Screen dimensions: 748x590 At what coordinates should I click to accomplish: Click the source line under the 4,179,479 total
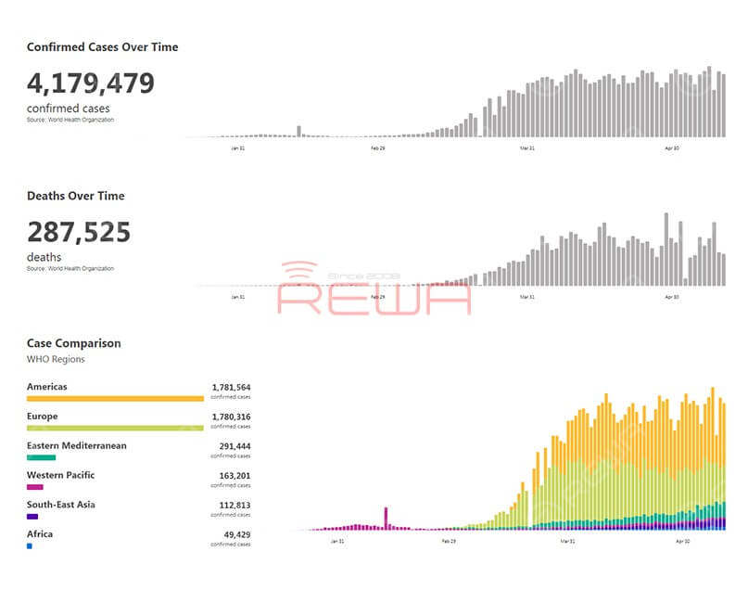[70, 120]
